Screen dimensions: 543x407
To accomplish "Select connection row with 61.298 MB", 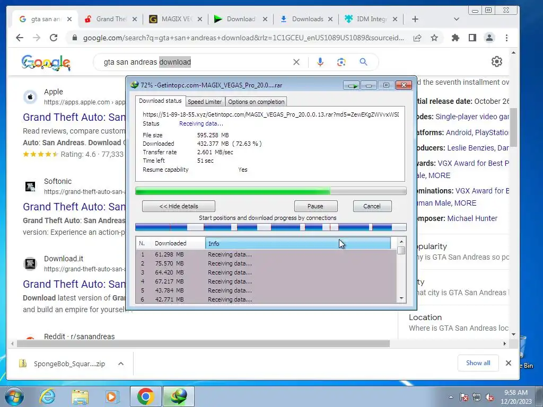I will [266, 254].
